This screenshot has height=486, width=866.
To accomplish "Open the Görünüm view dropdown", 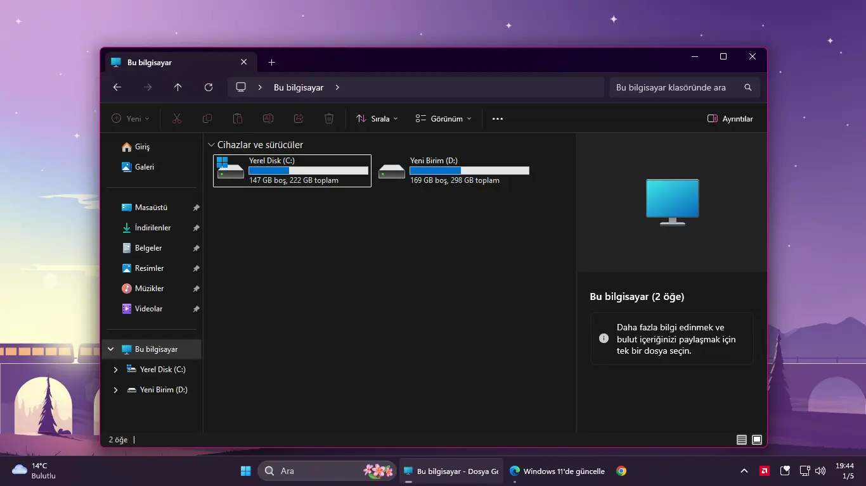I will pos(443,118).
